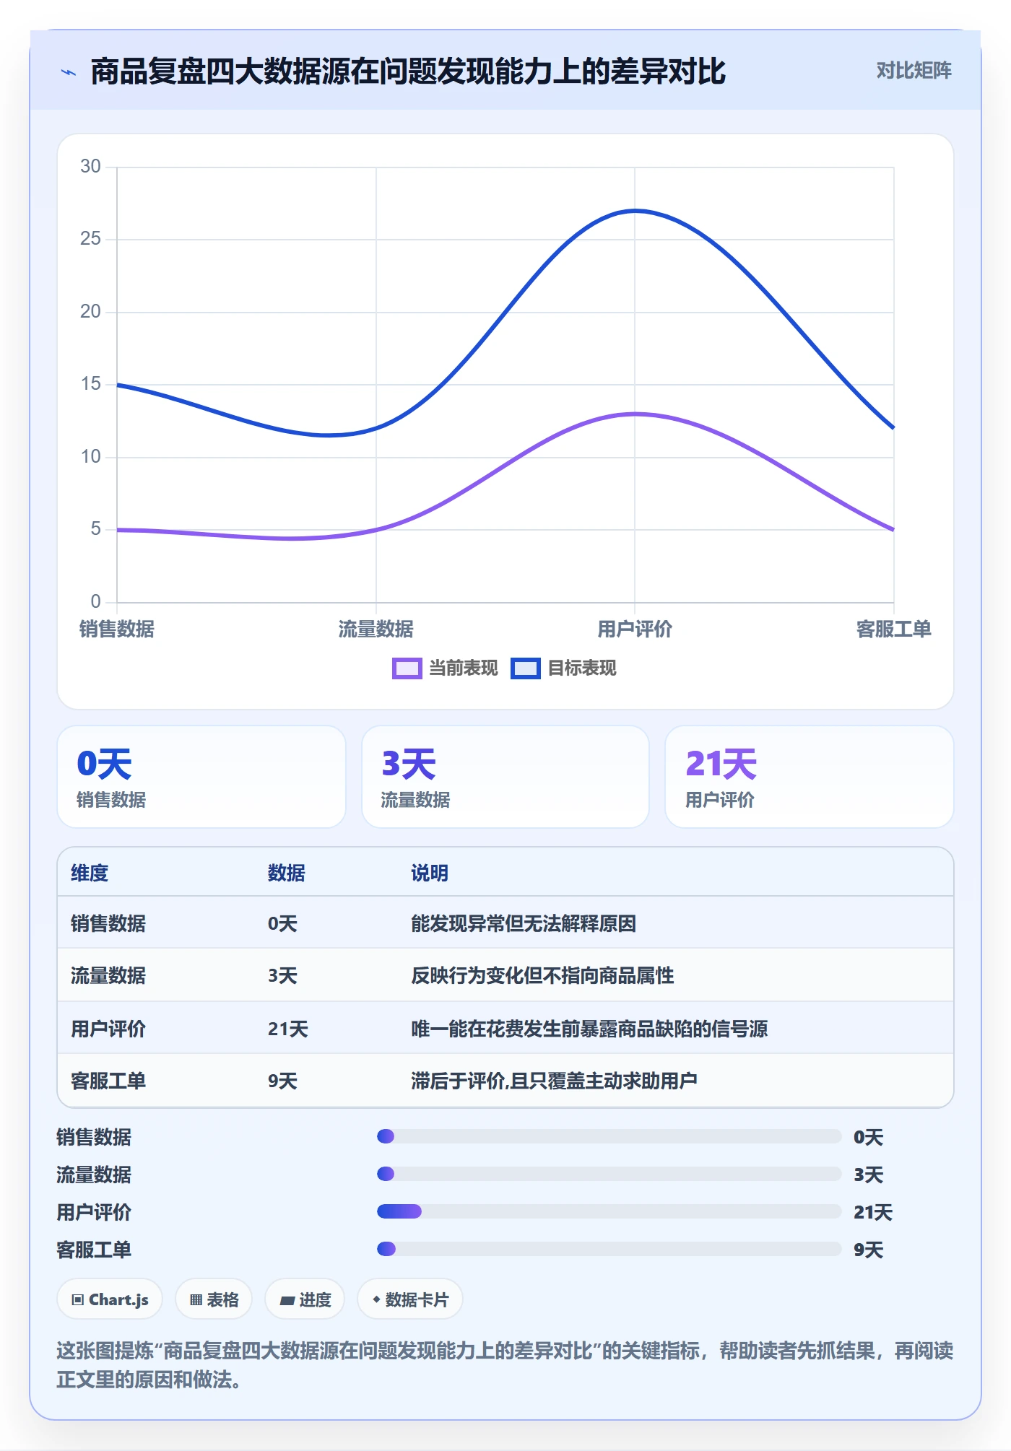The width and height of the screenshot is (1011, 1451).
Task: Select the 用户评价 table row name
Action: [108, 1029]
